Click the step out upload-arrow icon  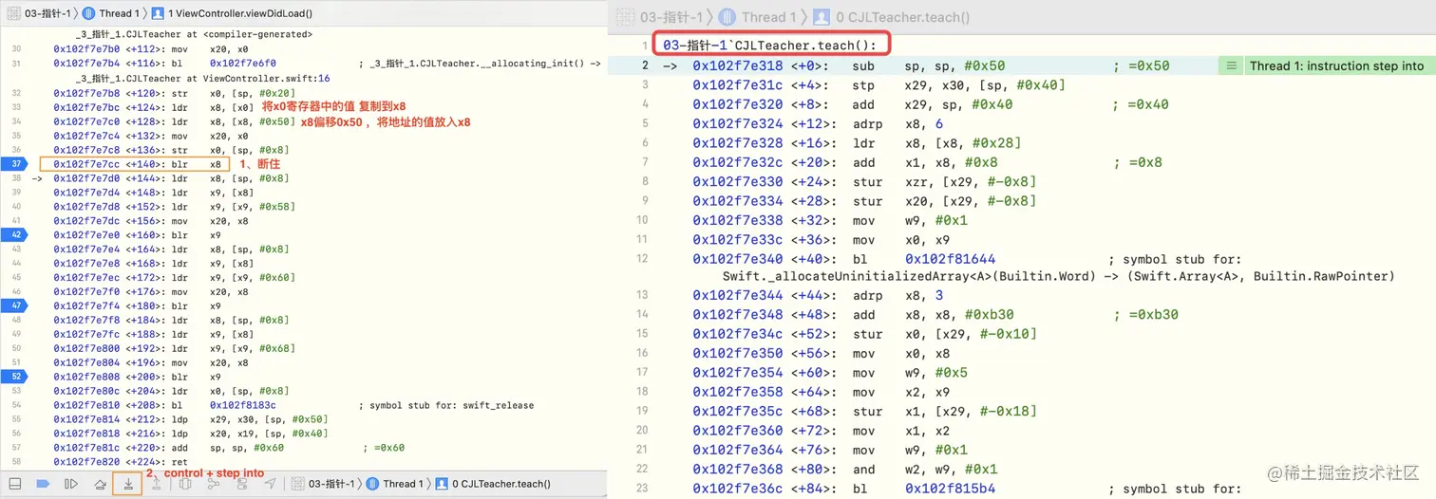(x=156, y=484)
